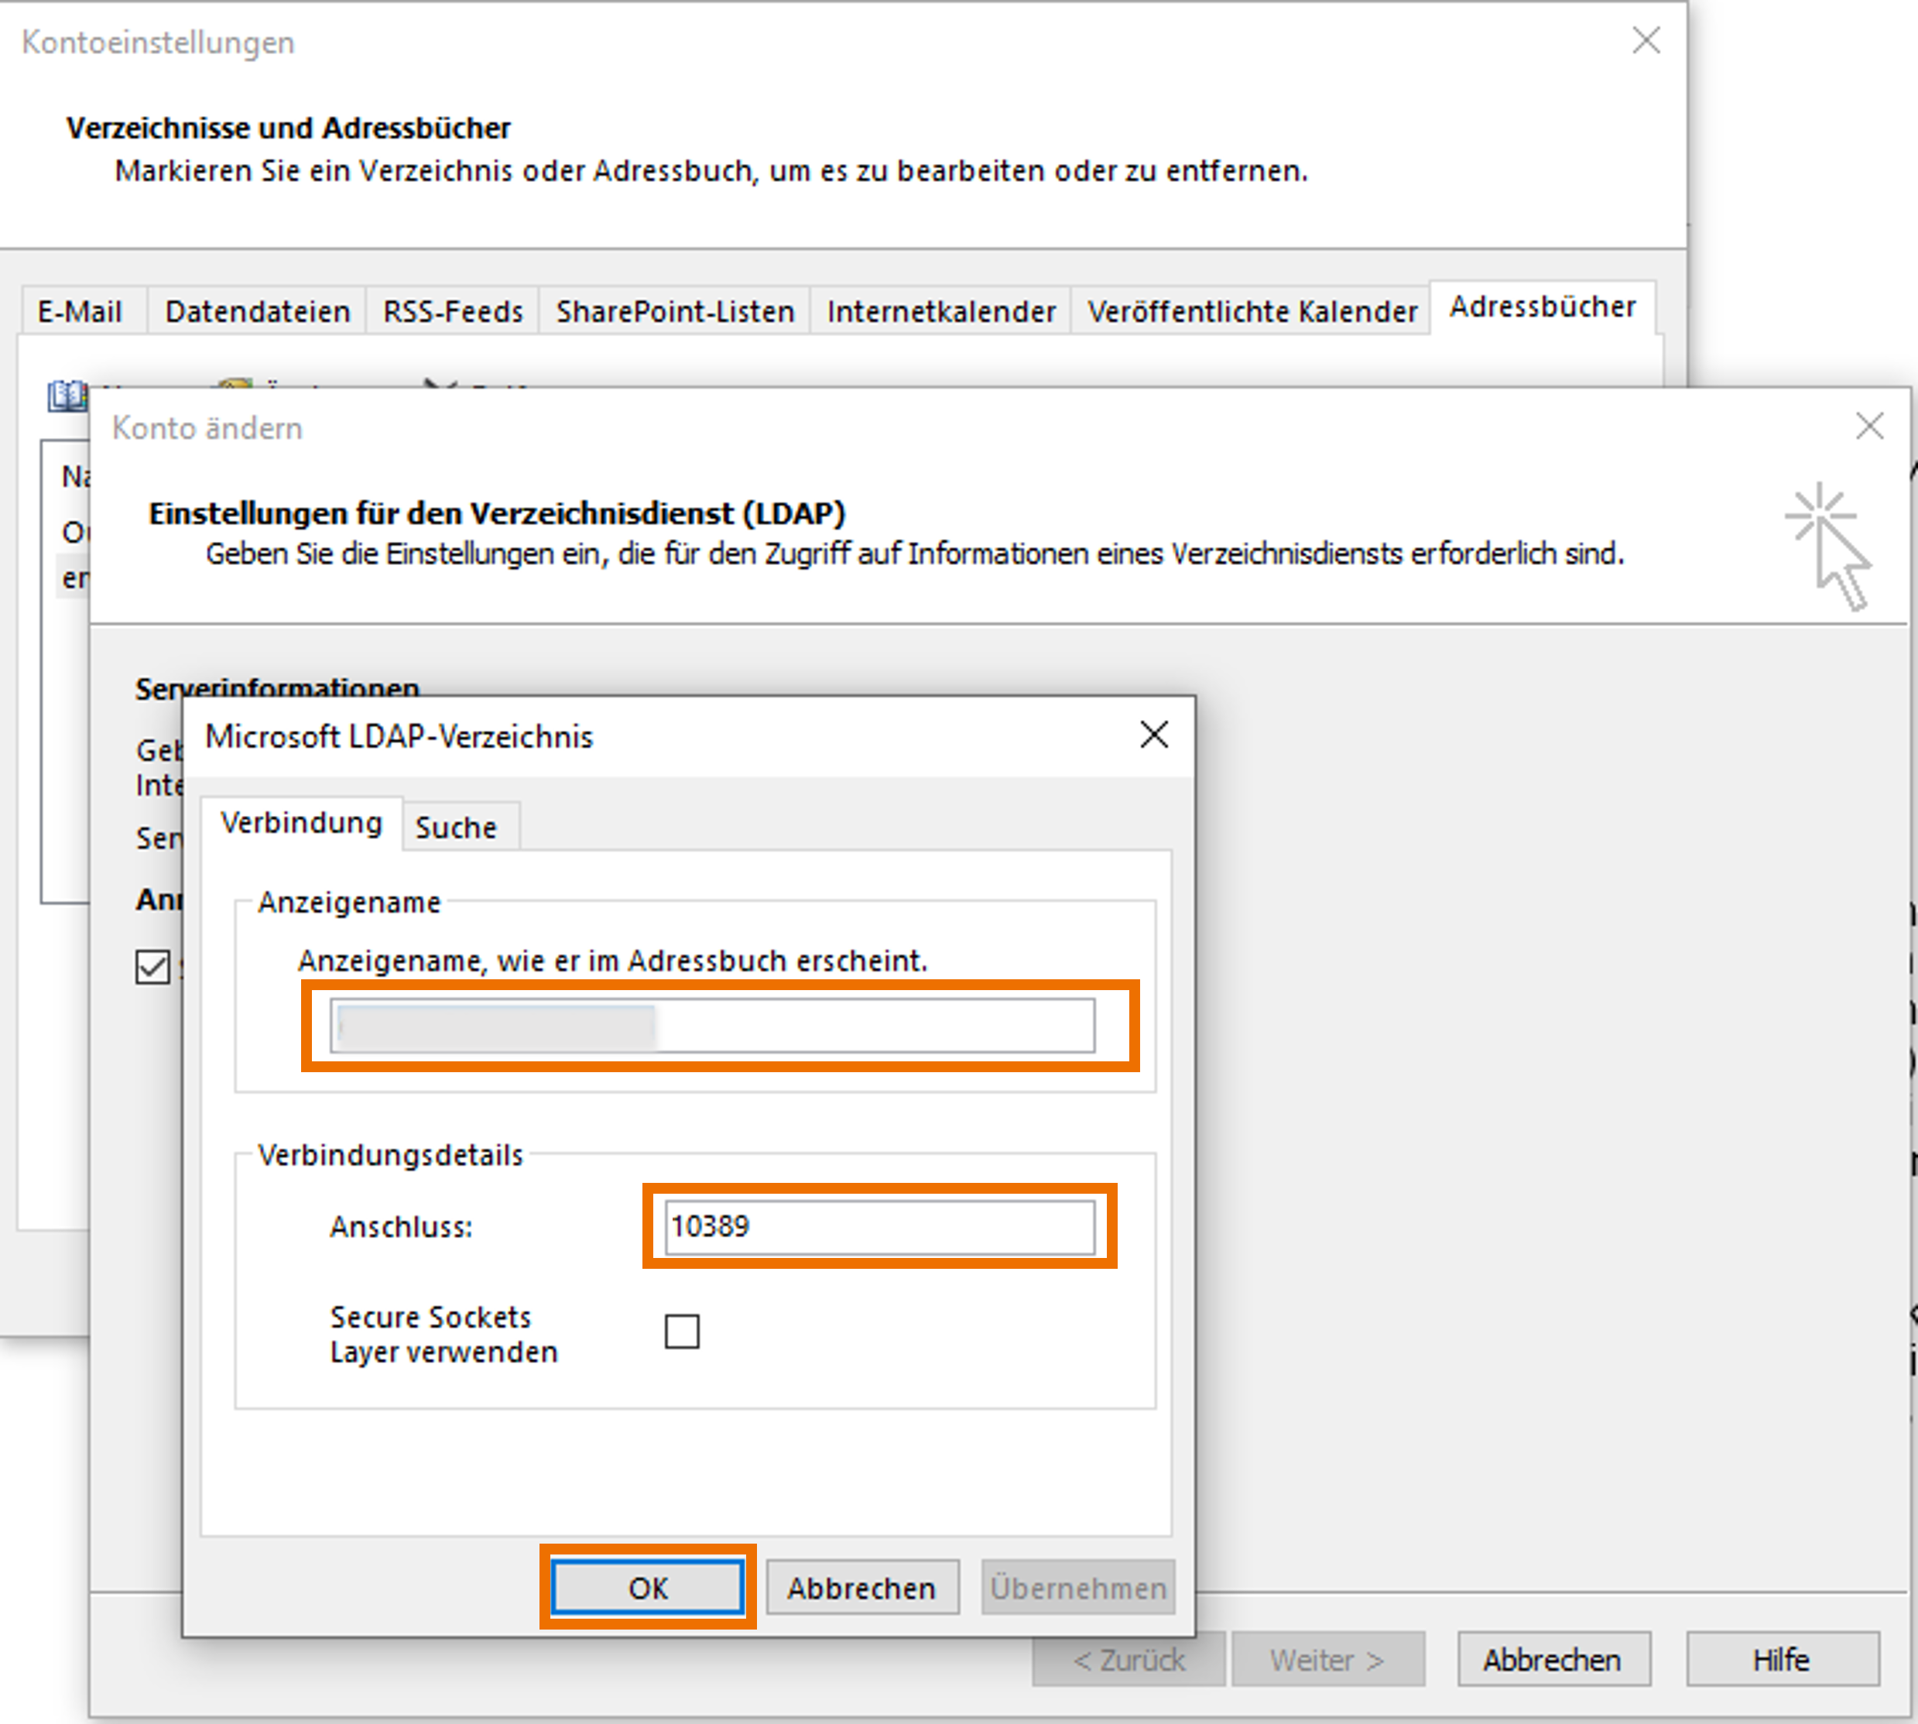Click Abbrechen in LDAP-Verzeichnis dialog
1918x1724 pixels.
point(861,1588)
